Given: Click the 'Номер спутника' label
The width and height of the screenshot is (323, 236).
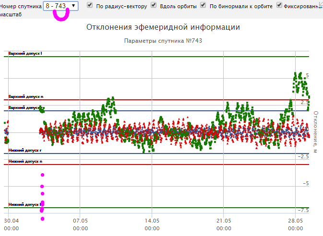Looking at the screenshot, I should [21, 6].
